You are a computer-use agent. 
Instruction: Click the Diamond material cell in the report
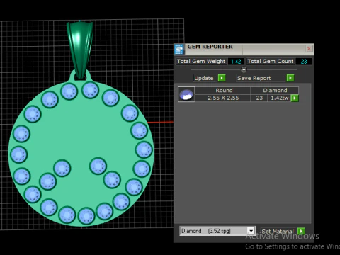pyautogui.click(x=275, y=91)
